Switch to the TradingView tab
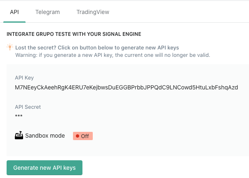Image resolution: width=249 pixels, height=178 pixels. (93, 12)
